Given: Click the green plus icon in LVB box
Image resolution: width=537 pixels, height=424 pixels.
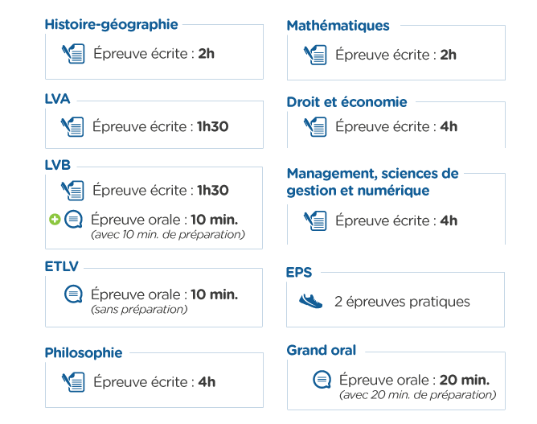Looking at the screenshot, I should (55, 220).
